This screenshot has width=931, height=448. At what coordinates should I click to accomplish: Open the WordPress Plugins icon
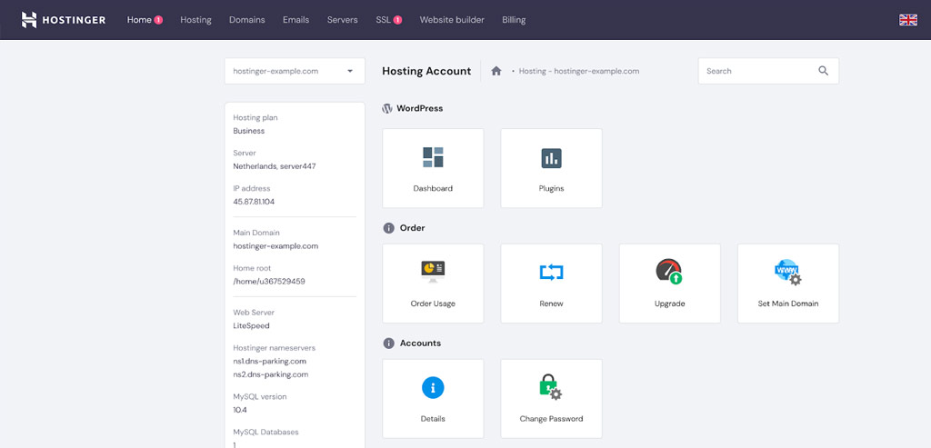[x=551, y=158]
